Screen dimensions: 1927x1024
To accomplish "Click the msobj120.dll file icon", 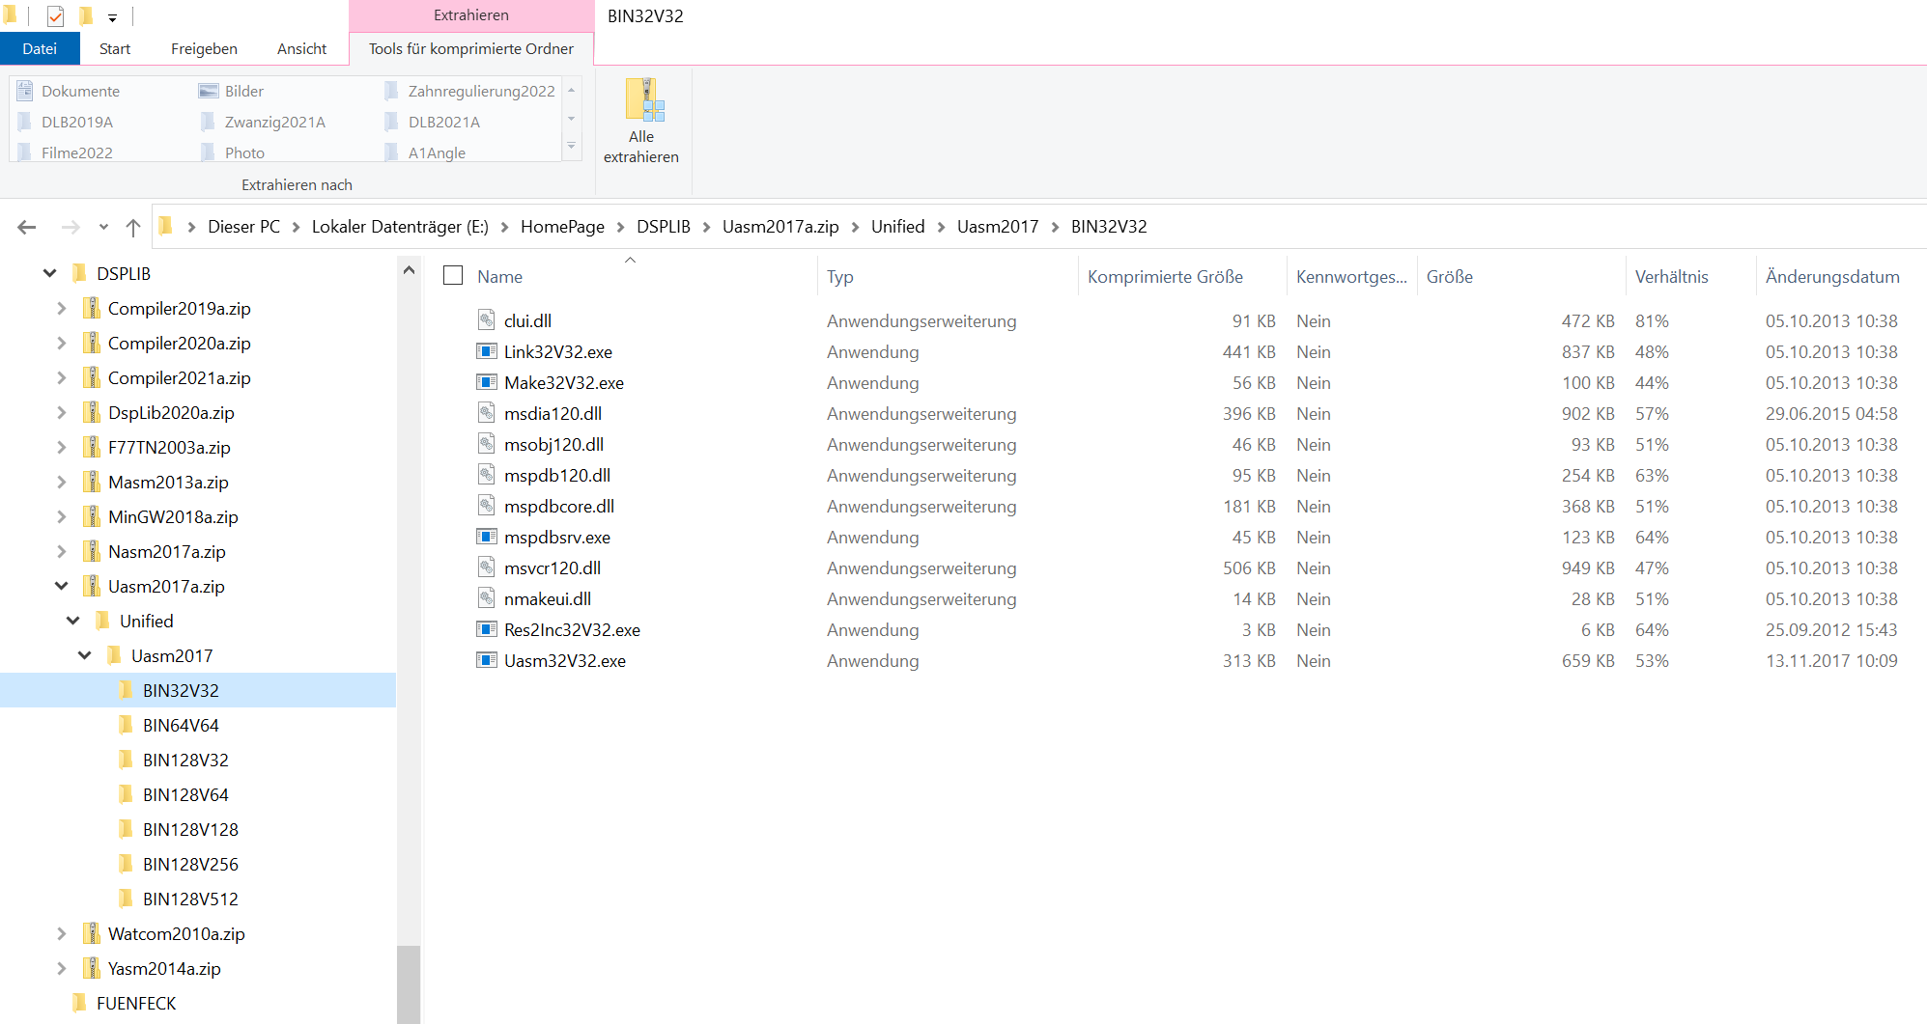I will tap(487, 444).
